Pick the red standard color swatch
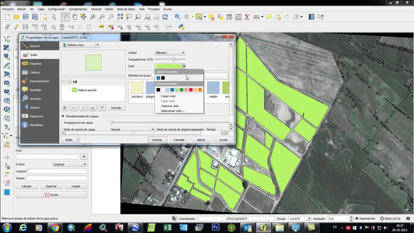414x233 pixels. click(x=191, y=90)
